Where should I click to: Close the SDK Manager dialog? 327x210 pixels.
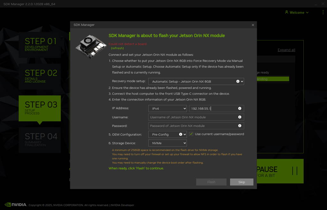(x=253, y=25)
